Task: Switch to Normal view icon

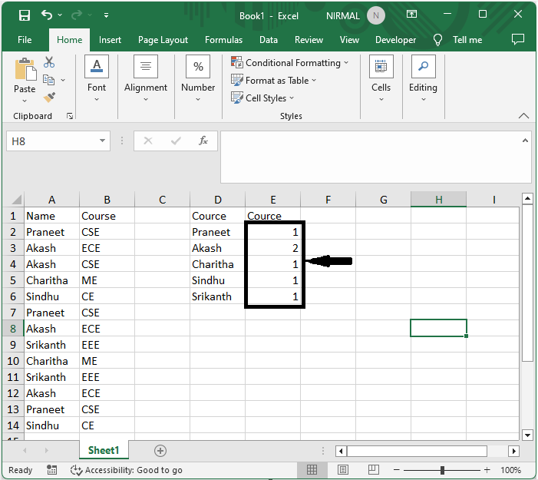Action: click(312, 470)
